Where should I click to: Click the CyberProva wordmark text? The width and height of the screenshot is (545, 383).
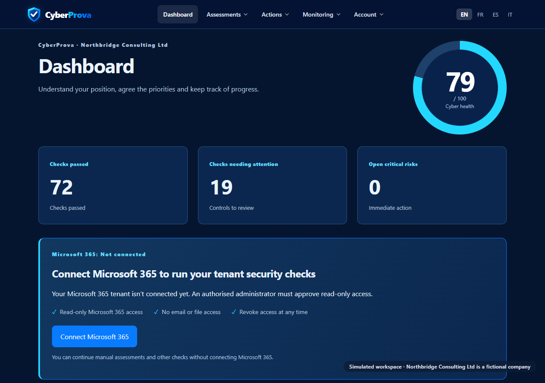[68, 15]
